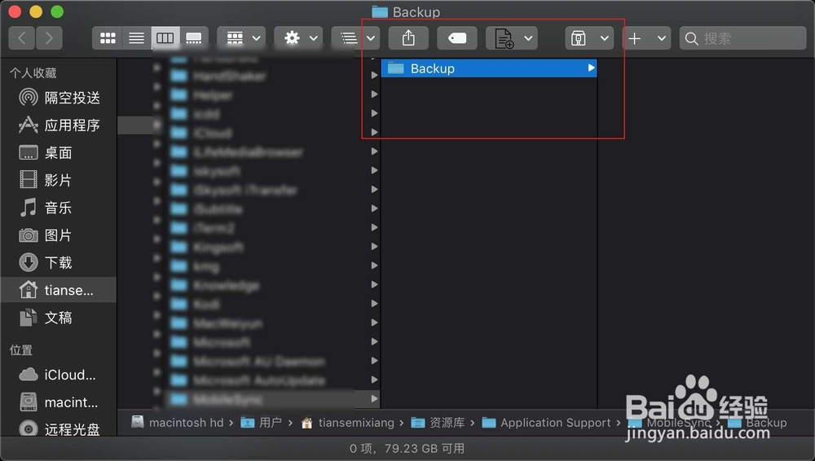Image resolution: width=815 pixels, height=461 pixels.
Task: Open Remote Disc (远程光盘) in sidebar
Action: [x=59, y=429]
